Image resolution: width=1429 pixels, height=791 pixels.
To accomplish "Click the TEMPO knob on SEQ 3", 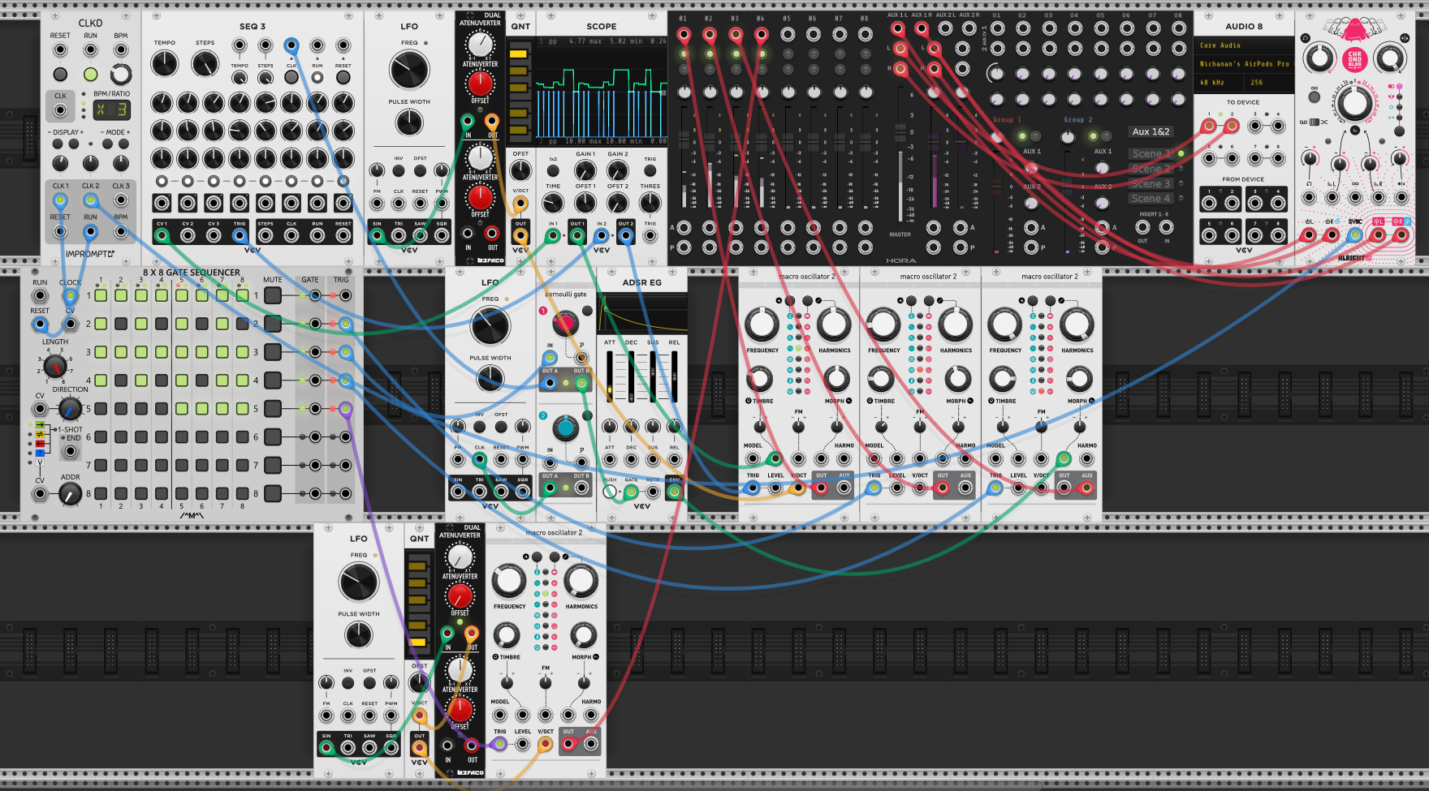I will click(x=164, y=63).
